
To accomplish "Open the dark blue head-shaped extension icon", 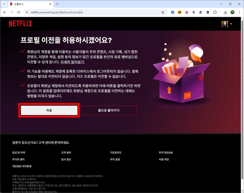I will [x=194, y=12].
